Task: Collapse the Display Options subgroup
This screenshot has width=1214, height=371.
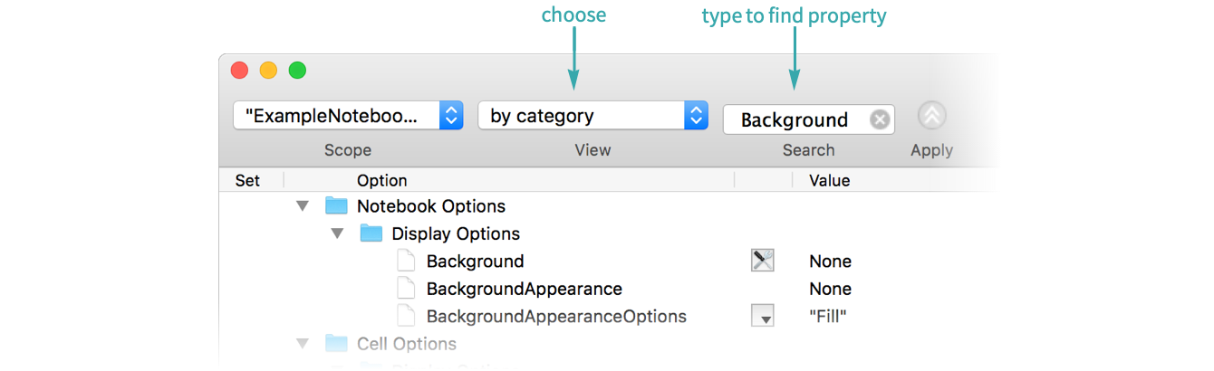Action: tap(338, 233)
